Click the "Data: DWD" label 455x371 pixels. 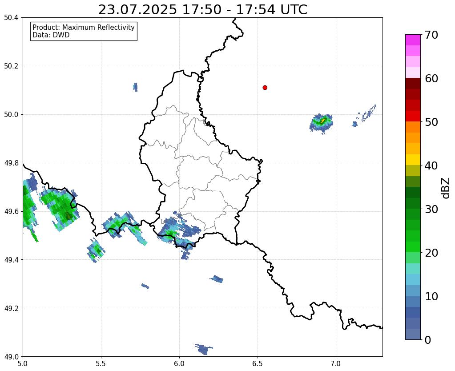[x=51, y=35]
